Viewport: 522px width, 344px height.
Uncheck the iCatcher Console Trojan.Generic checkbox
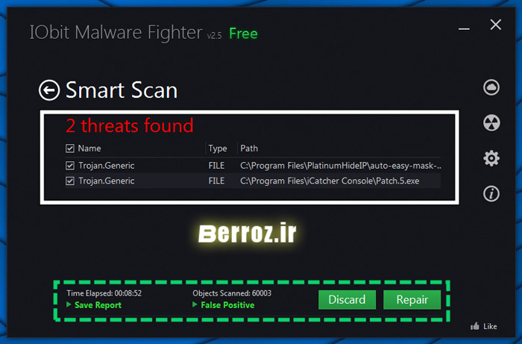[x=70, y=181]
